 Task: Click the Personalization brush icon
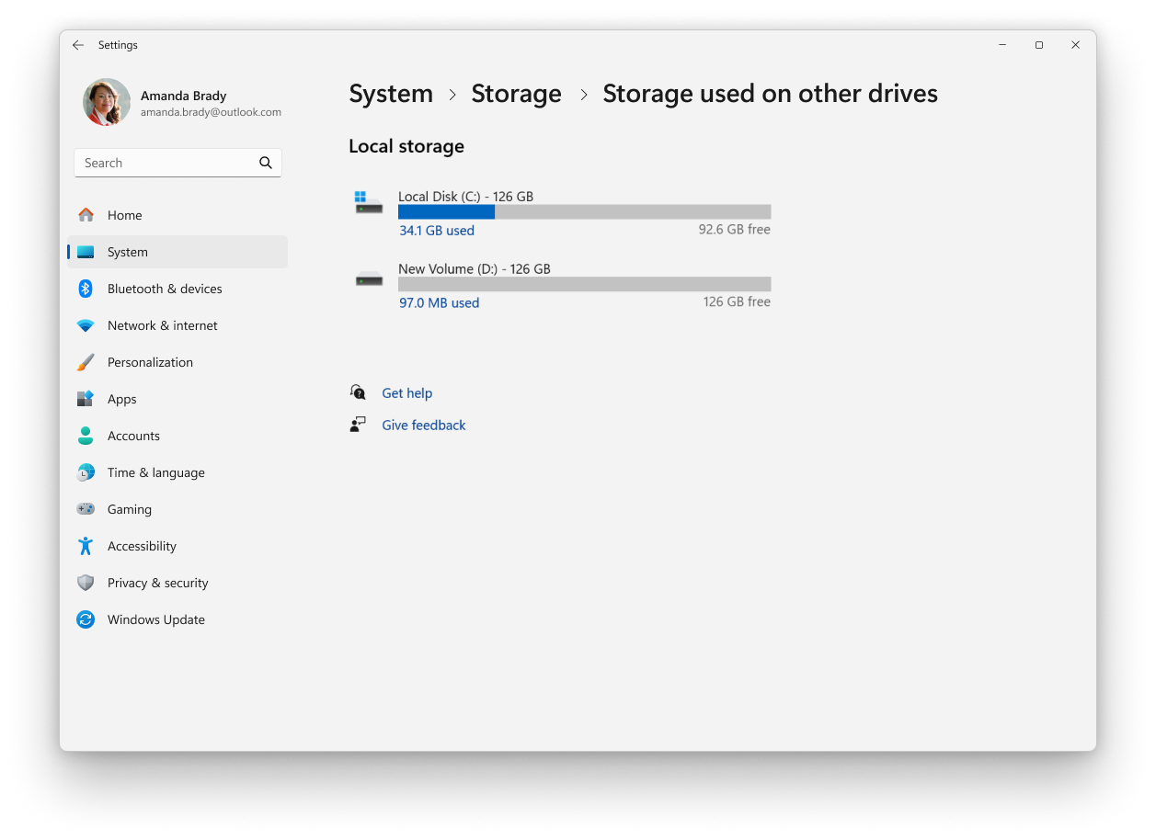(x=86, y=362)
